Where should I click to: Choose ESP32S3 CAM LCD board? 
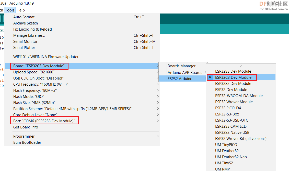point(241,126)
